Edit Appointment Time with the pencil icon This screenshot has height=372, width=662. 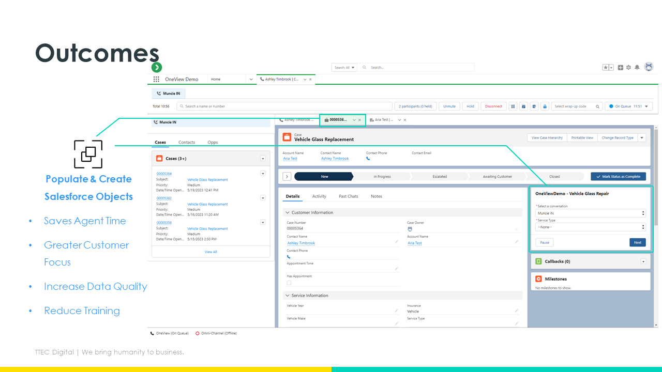coord(397,269)
